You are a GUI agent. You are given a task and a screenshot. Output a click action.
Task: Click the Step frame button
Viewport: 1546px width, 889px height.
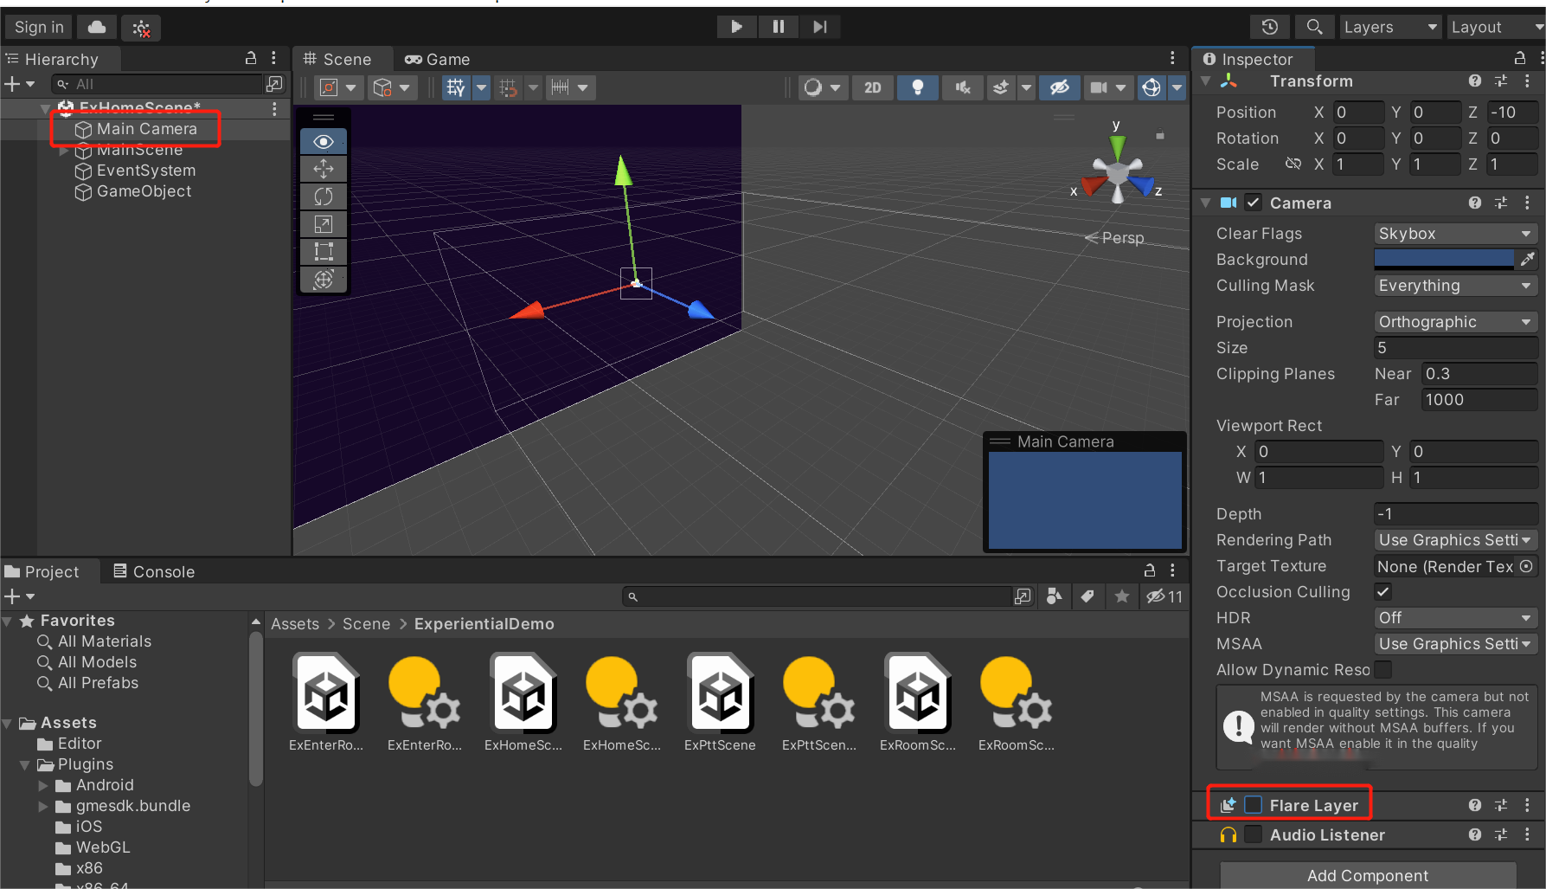click(819, 28)
